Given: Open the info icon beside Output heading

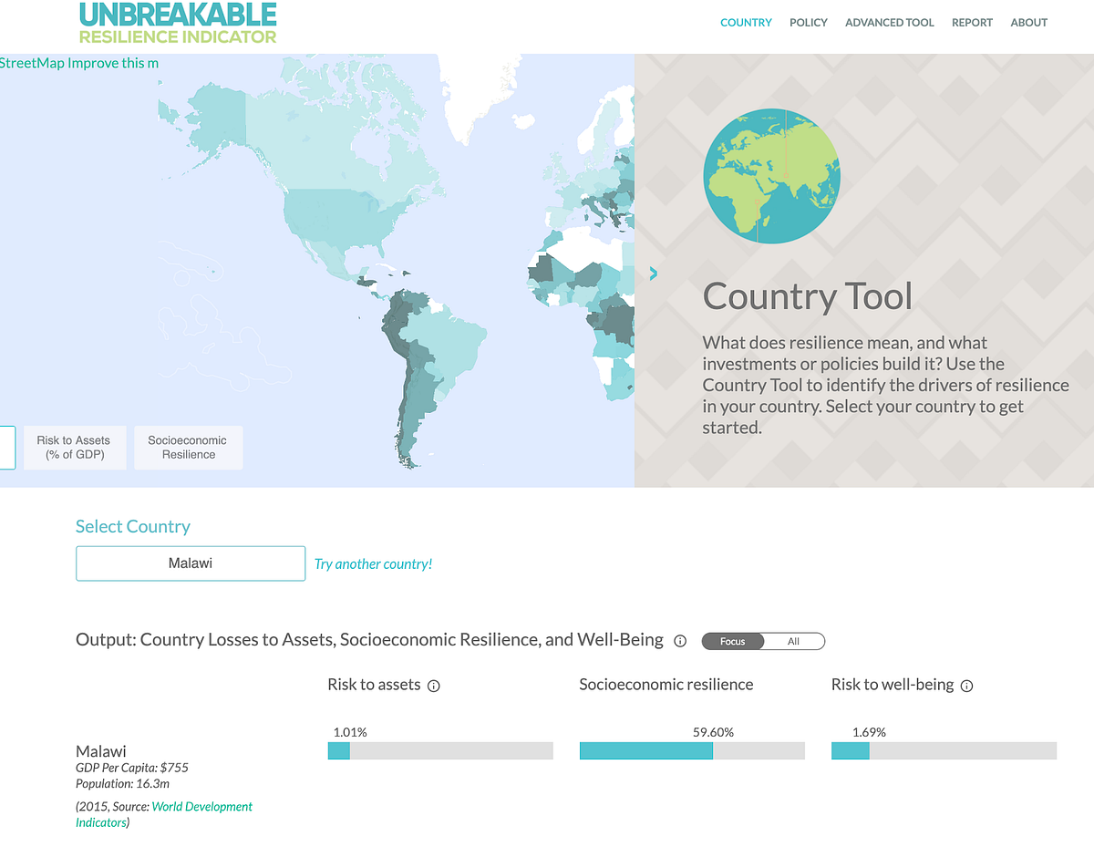Looking at the screenshot, I should click(x=680, y=641).
